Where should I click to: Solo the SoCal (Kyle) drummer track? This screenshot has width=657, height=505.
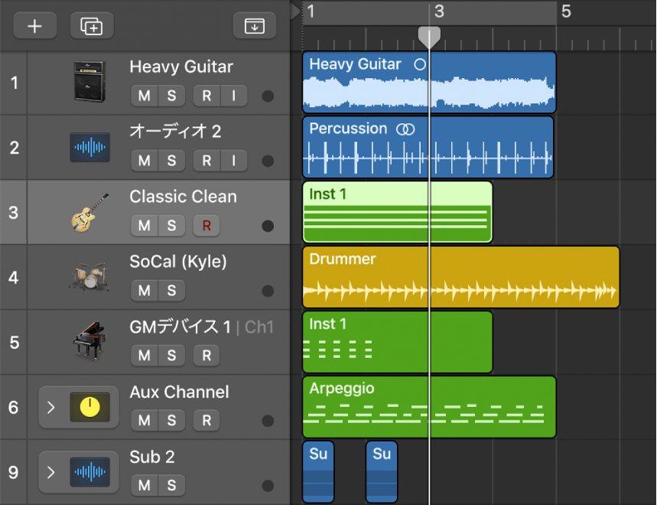(x=171, y=291)
